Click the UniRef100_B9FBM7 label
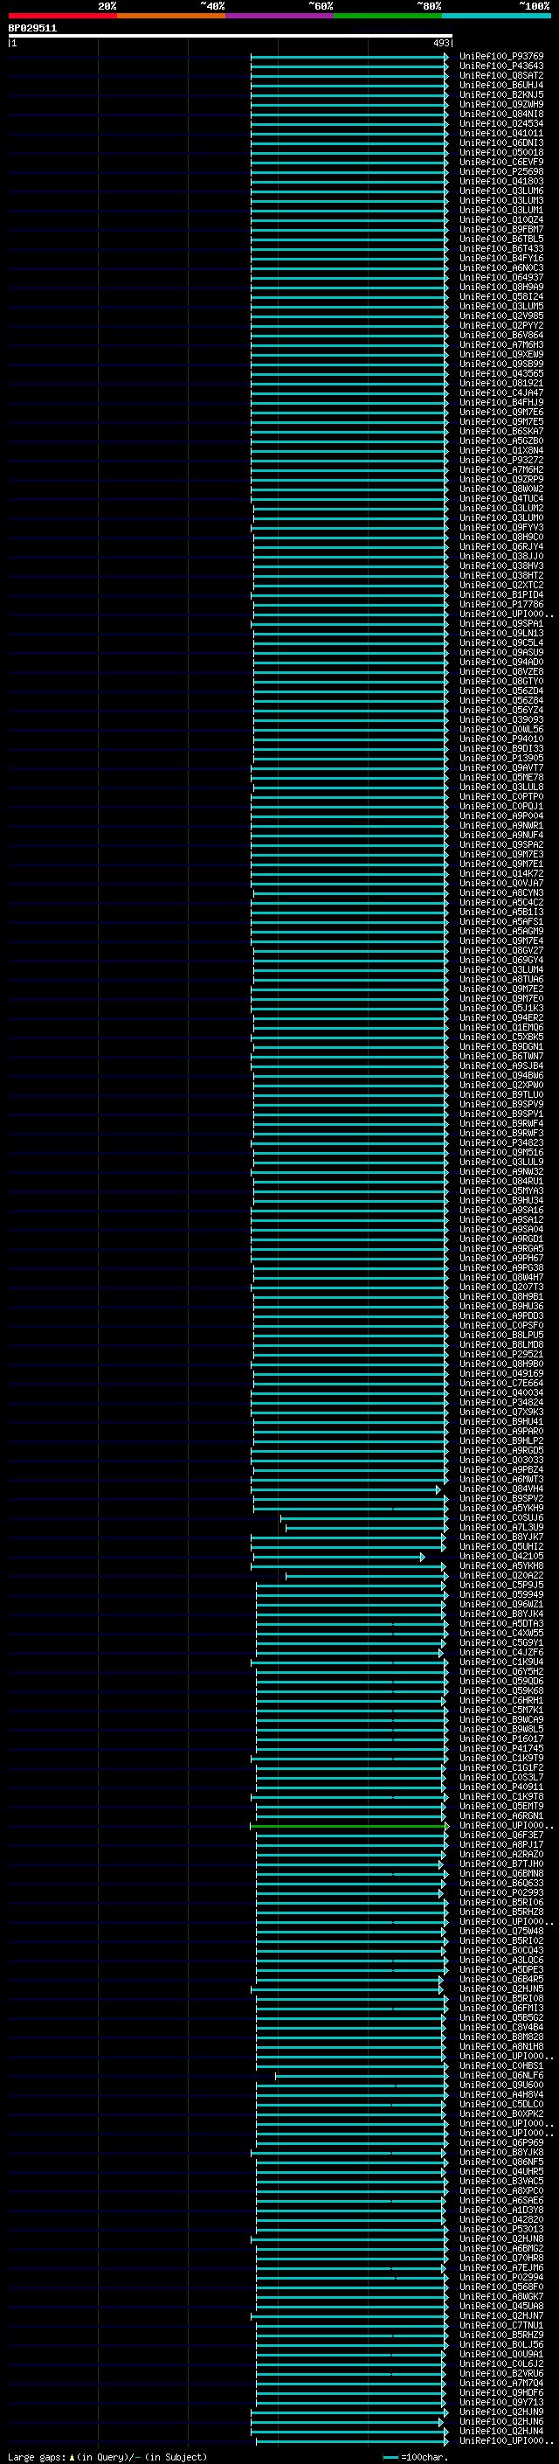 [x=501, y=230]
